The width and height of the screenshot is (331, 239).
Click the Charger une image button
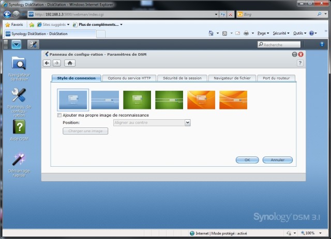[x=85, y=131]
